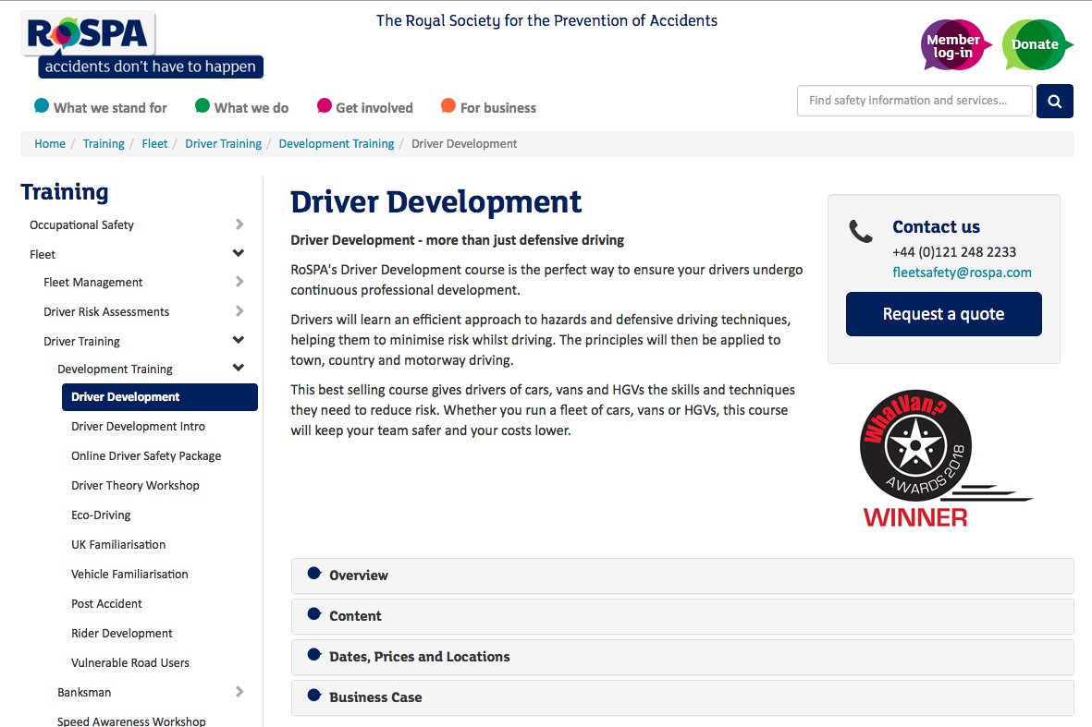Screen dimensions: 1092x727
Task: Open the For business menu
Action: click(x=489, y=107)
